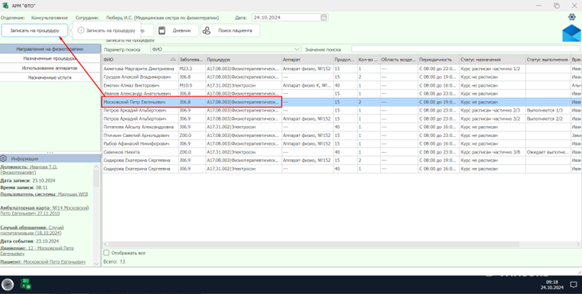Screen dimensions: 582x294
Task: Sort by Статус выполнения column header
Action: tap(548, 60)
